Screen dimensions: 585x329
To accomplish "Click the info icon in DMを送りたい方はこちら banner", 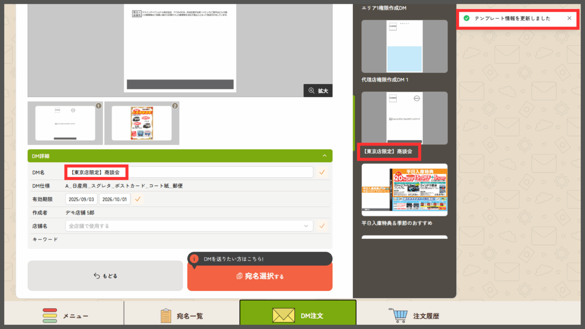I will (x=194, y=259).
